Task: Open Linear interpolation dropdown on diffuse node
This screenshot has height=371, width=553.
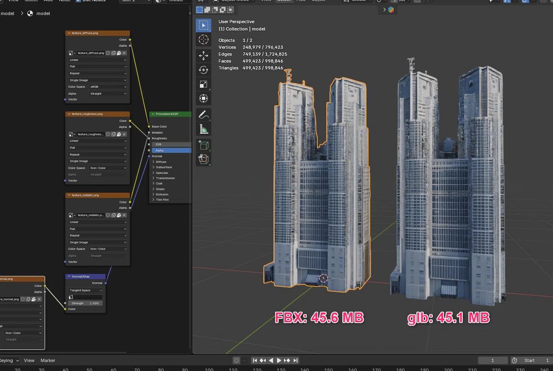Action: [x=98, y=60]
